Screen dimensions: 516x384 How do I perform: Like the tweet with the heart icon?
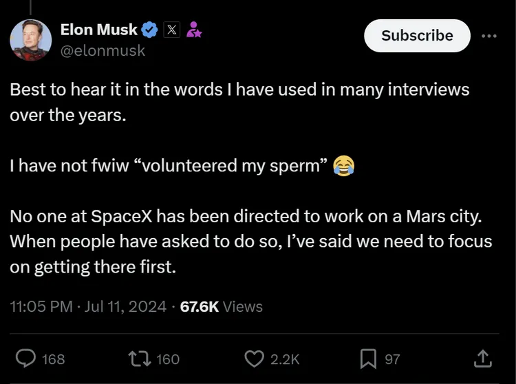pyautogui.click(x=255, y=359)
